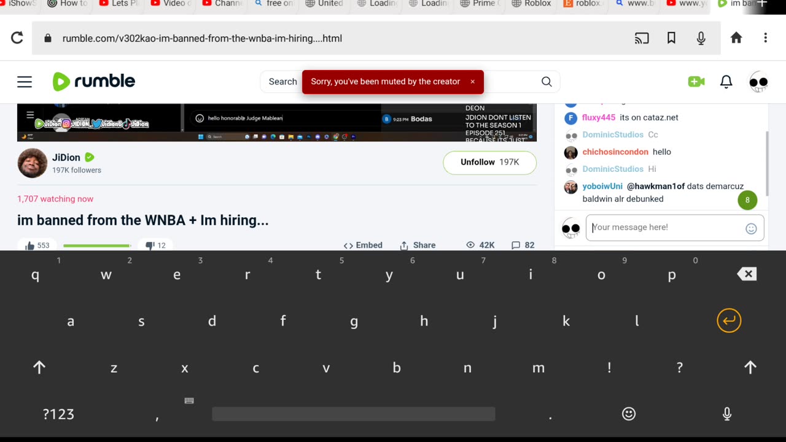Click the fluxy445 username in chat
Screen dimensions: 786x442
tap(599, 117)
